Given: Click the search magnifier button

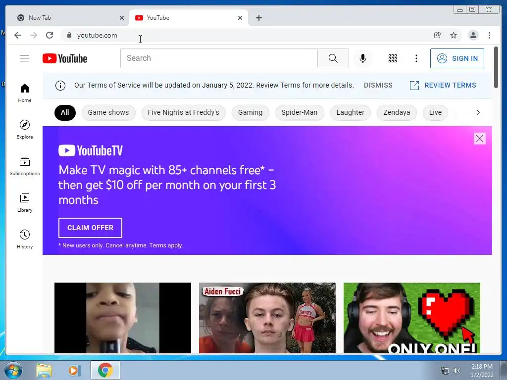Looking at the screenshot, I should tap(333, 58).
